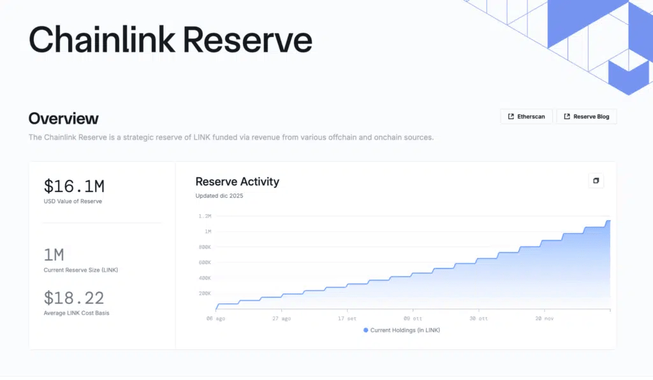Click the 'Updated dic 2025' text
This screenshot has height=380, width=653.
219,196
